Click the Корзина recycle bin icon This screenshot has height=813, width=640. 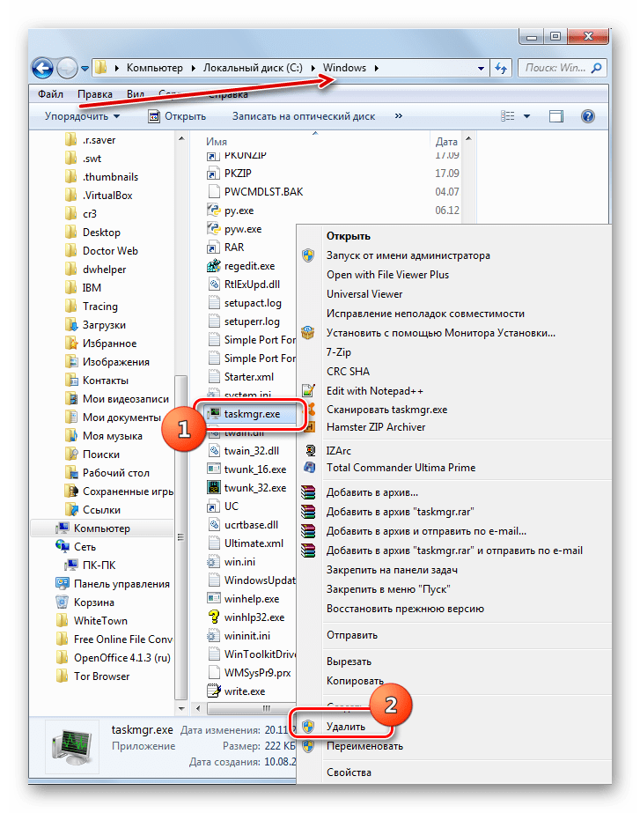click(63, 602)
